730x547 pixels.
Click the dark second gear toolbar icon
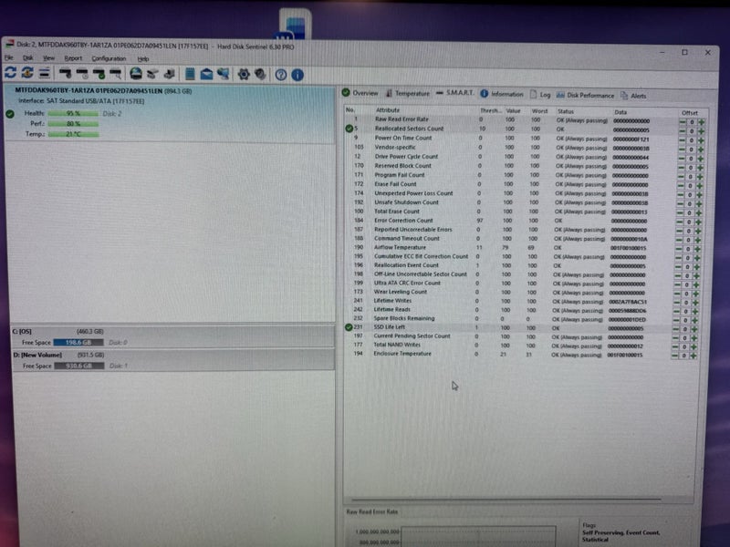coord(260,75)
